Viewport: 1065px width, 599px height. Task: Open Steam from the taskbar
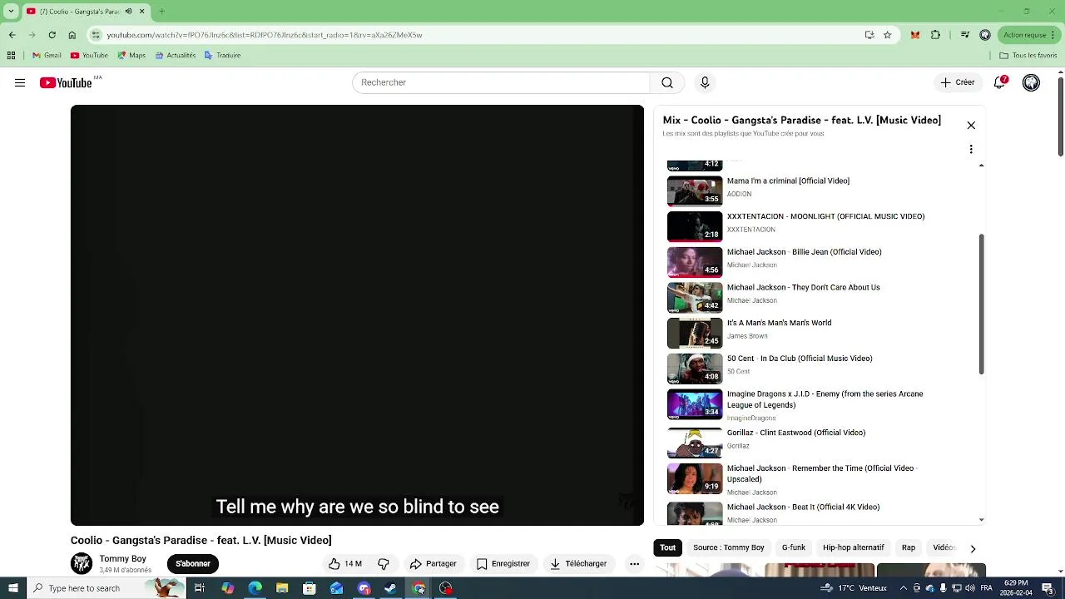pyautogui.click(x=391, y=588)
